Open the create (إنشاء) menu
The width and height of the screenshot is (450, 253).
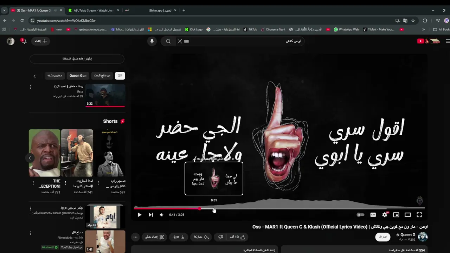pos(41,41)
